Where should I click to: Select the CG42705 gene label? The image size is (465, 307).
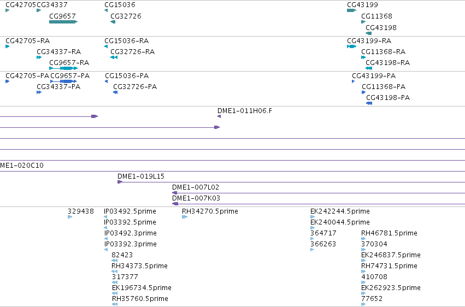(x=21, y=5)
